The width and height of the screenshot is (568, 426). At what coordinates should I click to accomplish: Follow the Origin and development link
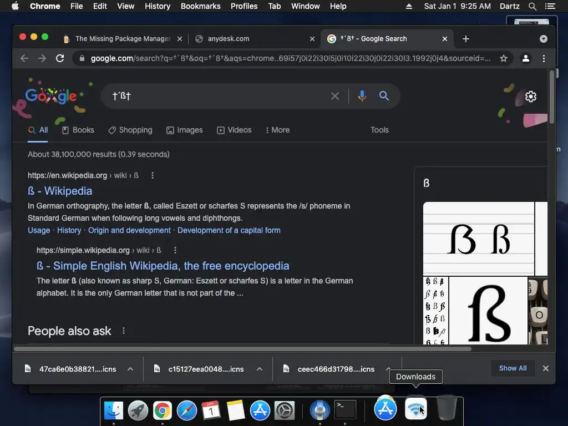coord(129,230)
